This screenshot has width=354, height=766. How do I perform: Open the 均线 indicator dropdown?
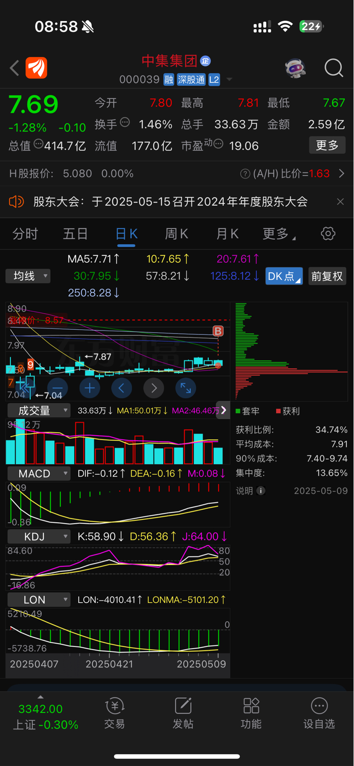pyautogui.click(x=28, y=276)
